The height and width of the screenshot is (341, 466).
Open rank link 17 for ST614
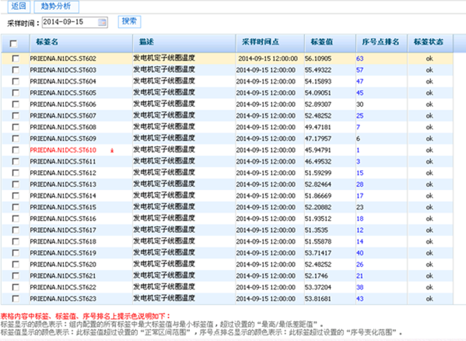pos(360,196)
